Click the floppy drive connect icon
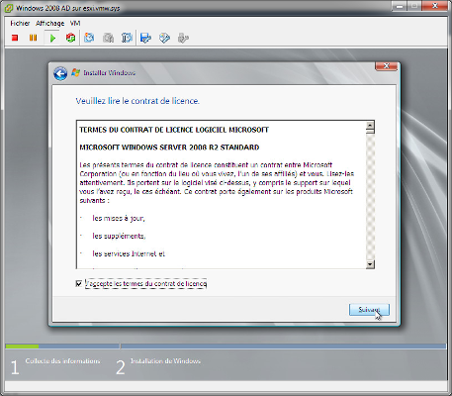This screenshot has height=396, width=452. (145, 38)
